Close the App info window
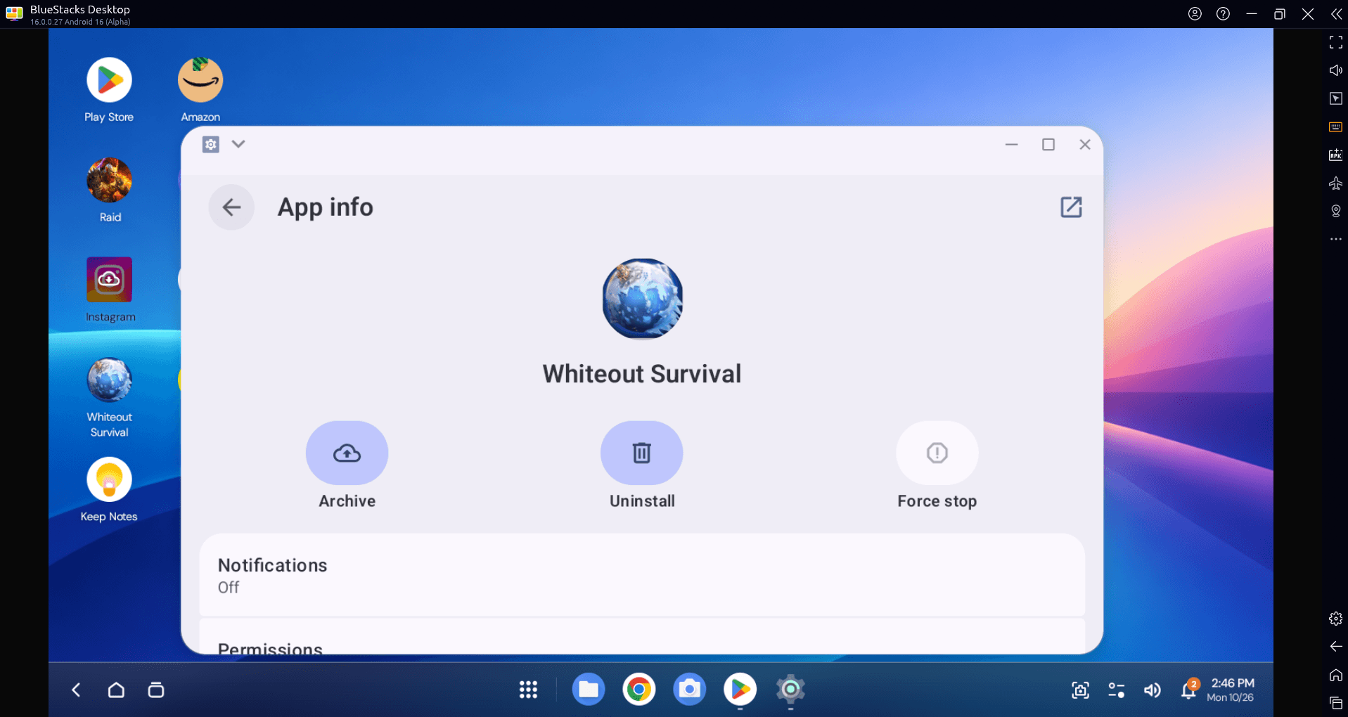The height and width of the screenshot is (717, 1348). pyautogui.click(x=1084, y=144)
